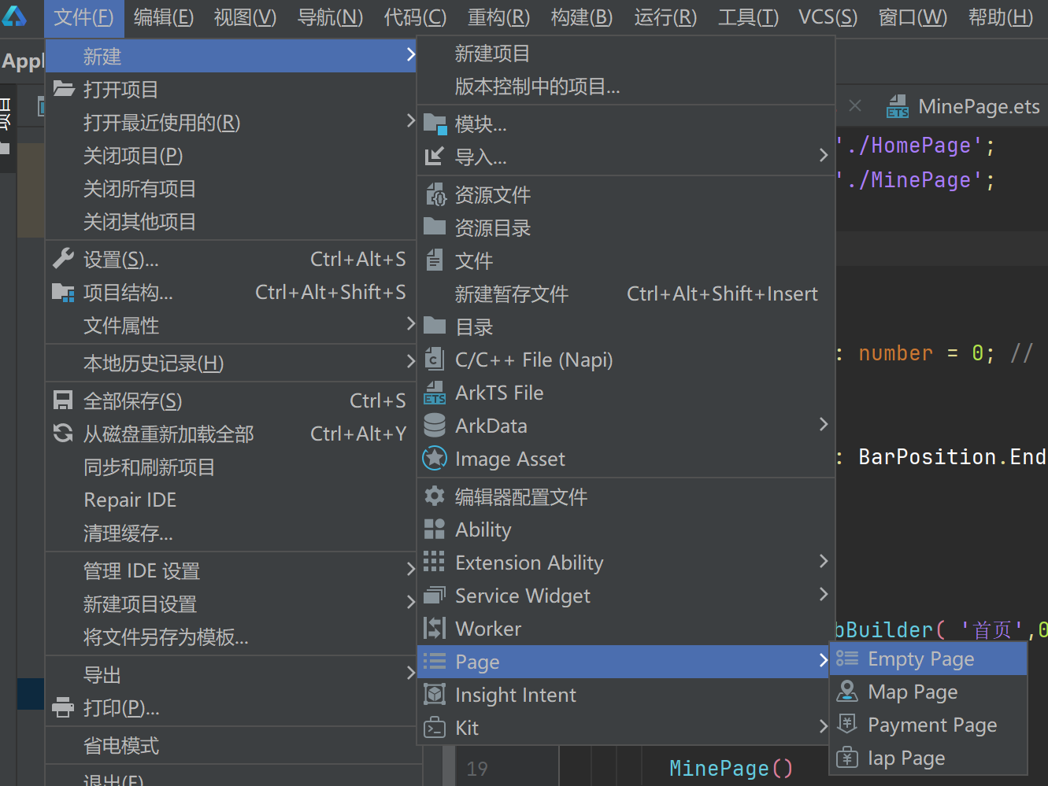Screen dimensions: 1048x786
Task: Expand the 导出 submenu arrow
Action: tap(410, 673)
